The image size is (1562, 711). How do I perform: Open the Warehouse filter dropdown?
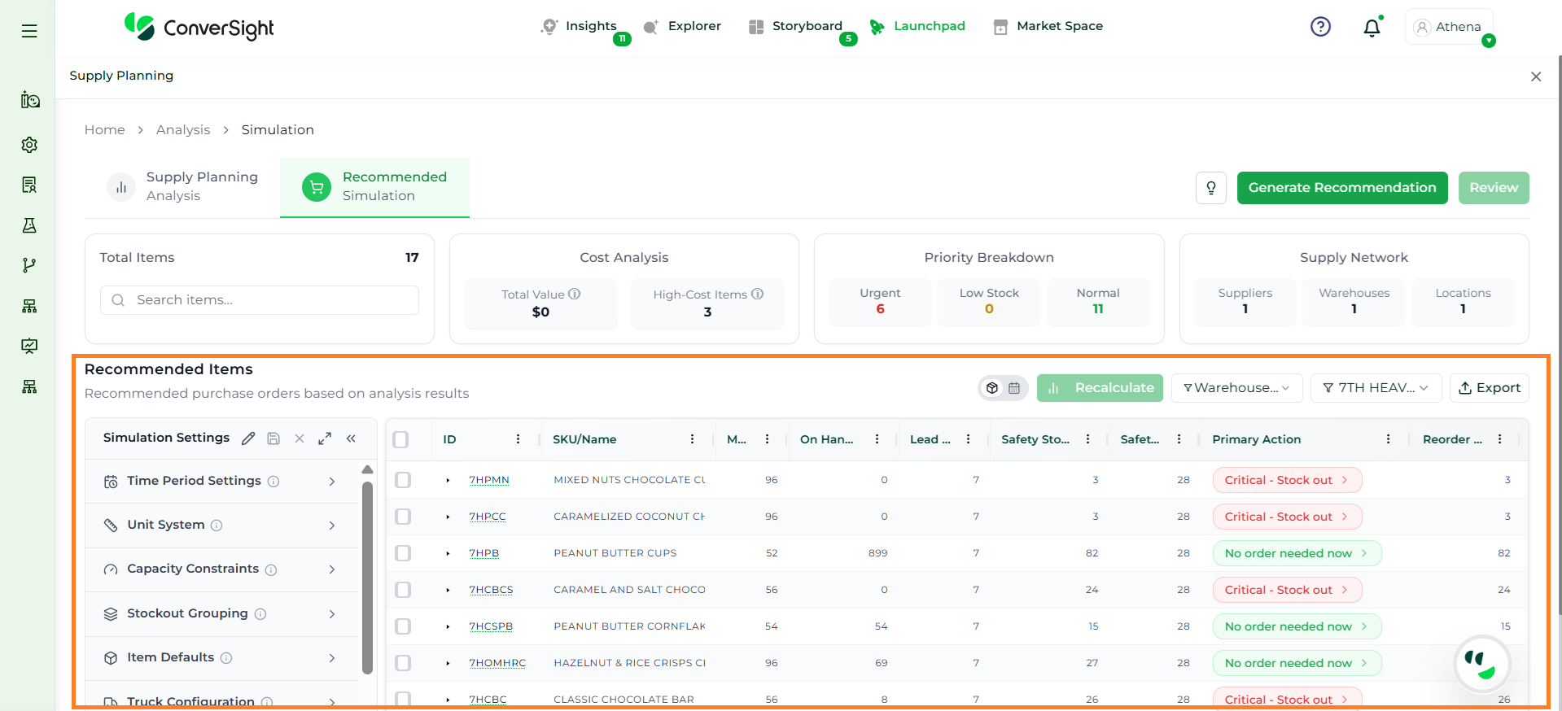pos(1236,388)
